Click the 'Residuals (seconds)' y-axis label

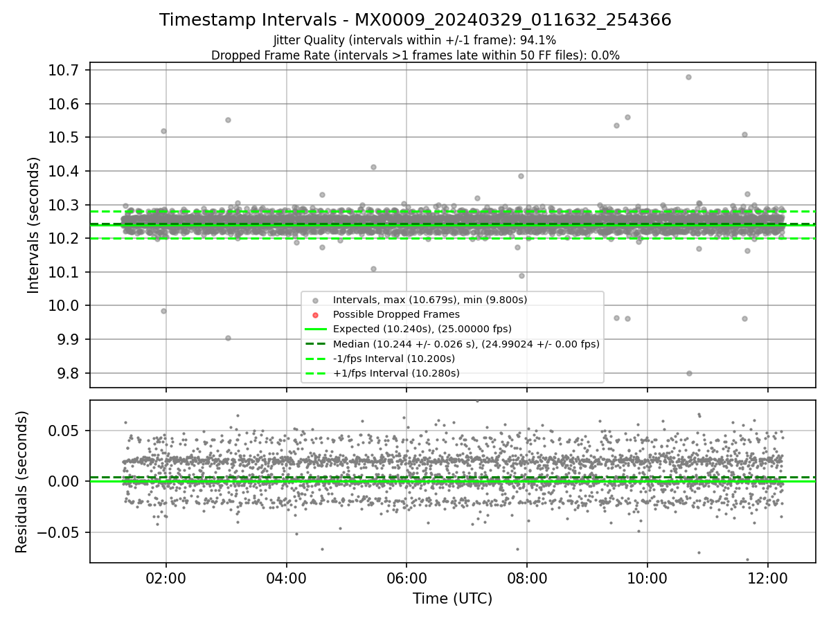tap(21, 481)
